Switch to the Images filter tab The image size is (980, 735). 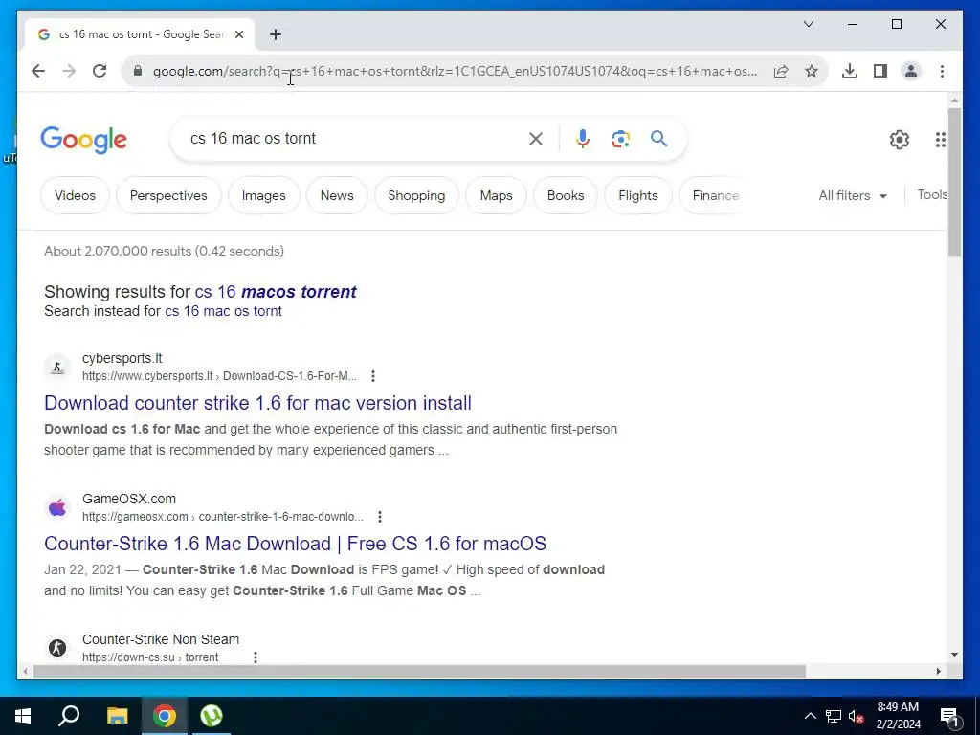264,195
